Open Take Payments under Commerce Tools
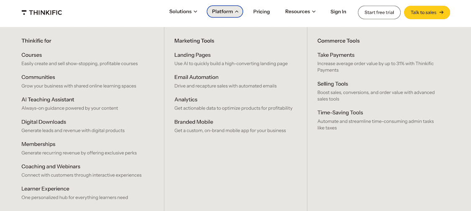 (x=336, y=55)
